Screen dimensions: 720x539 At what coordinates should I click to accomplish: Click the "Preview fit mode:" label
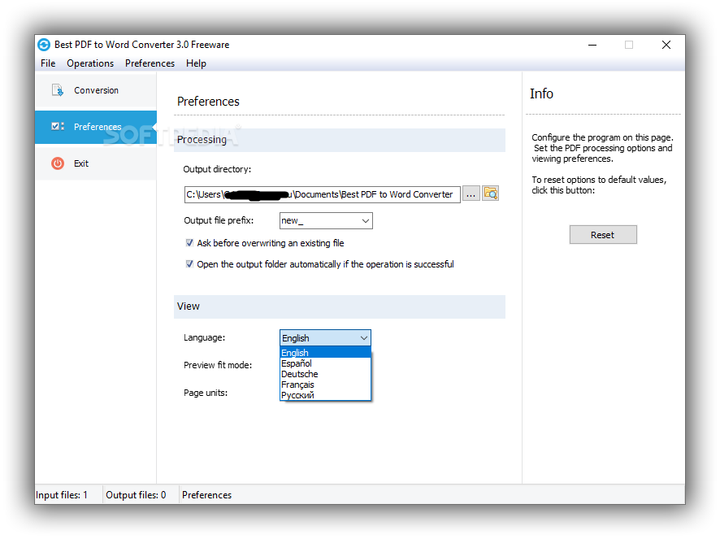point(218,365)
